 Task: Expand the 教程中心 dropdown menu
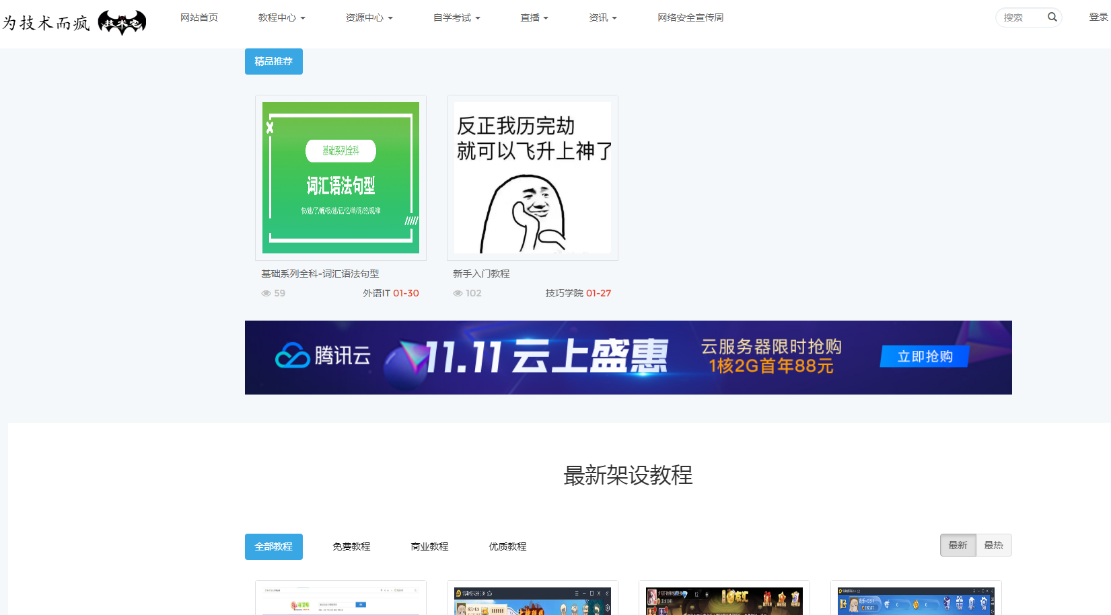pos(281,18)
